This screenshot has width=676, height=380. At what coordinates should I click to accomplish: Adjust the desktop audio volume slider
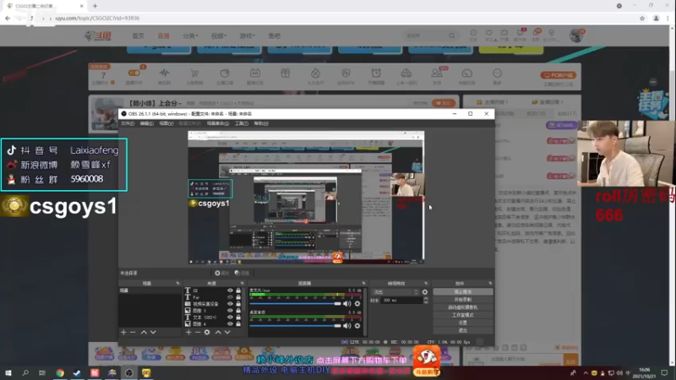tap(295, 326)
